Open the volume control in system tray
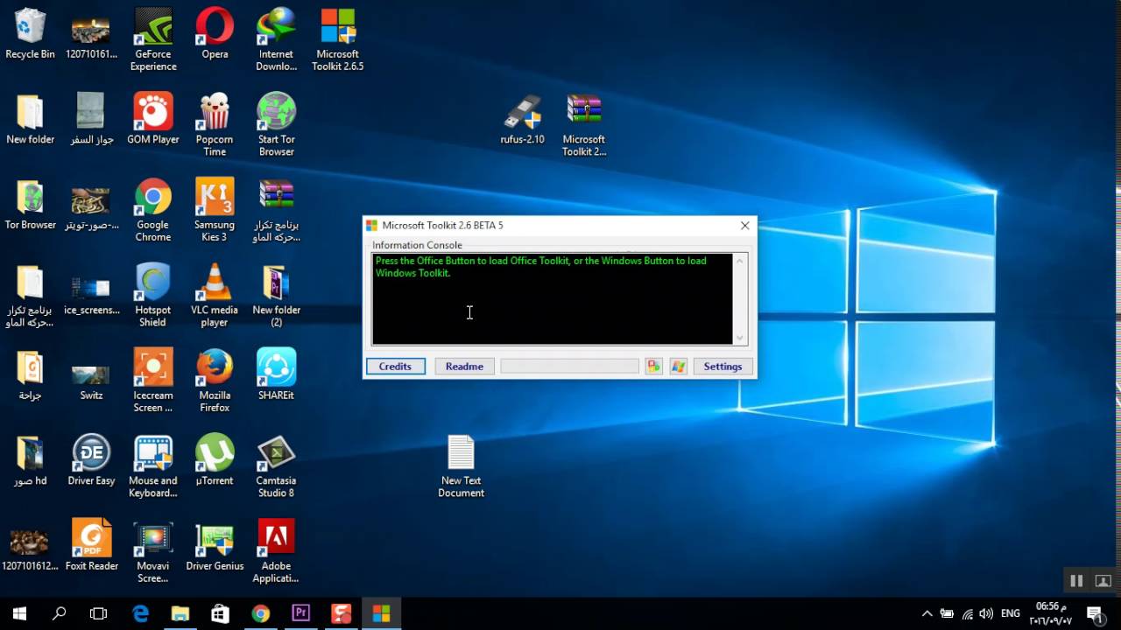Image resolution: width=1121 pixels, height=630 pixels. point(987,613)
